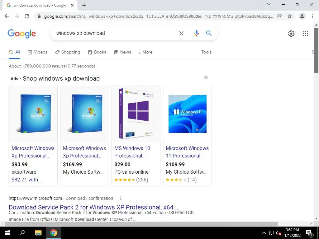Open the $93.99 Windows XP product image
Image resolution: width=319 pixels, height=239 pixels.
pyautogui.click(x=33, y=114)
